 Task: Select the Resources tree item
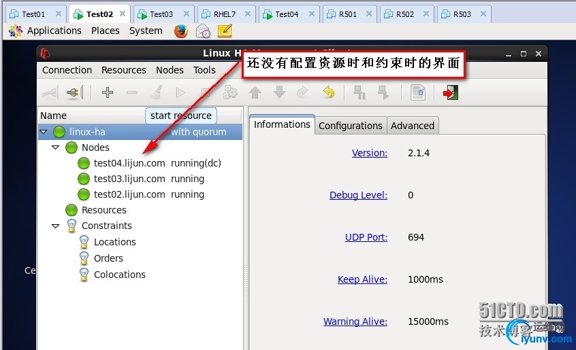click(x=104, y=210)
